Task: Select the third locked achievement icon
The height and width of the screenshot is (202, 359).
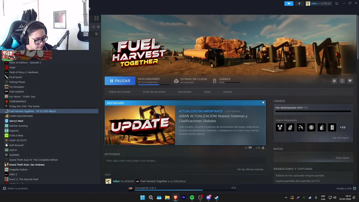Action: (x=301, y=127)
